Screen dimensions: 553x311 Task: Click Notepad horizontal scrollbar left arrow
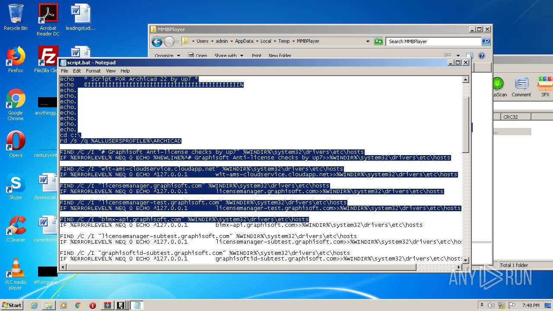pos(64,267)
